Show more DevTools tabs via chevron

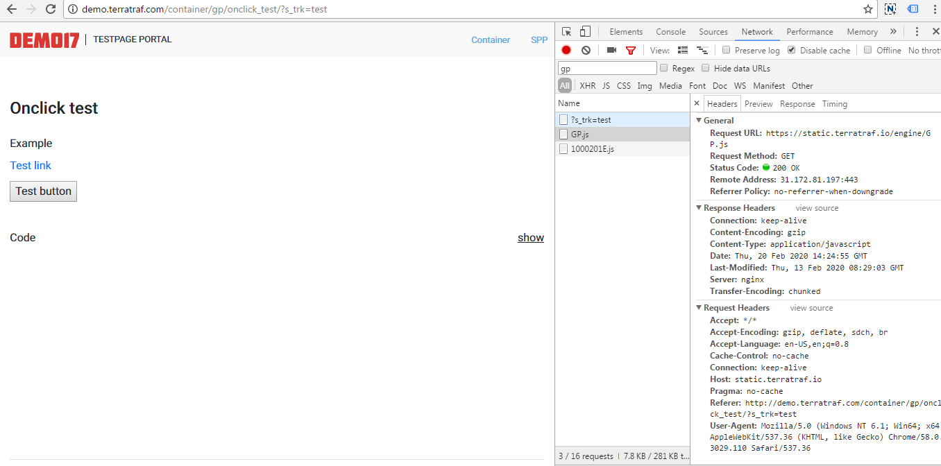[893, 32]
